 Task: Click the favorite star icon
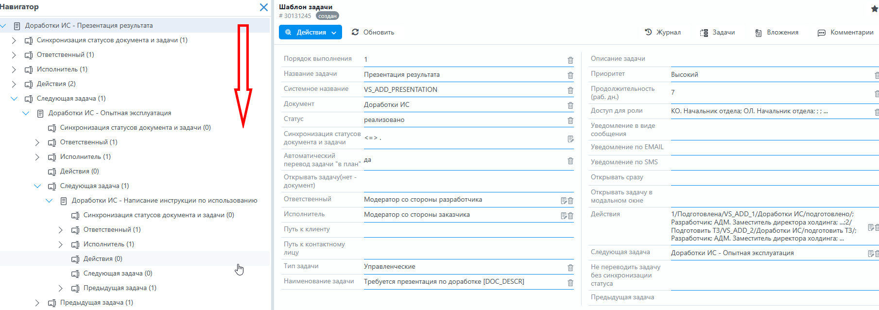pyautogui.click(x=875, y=9)
